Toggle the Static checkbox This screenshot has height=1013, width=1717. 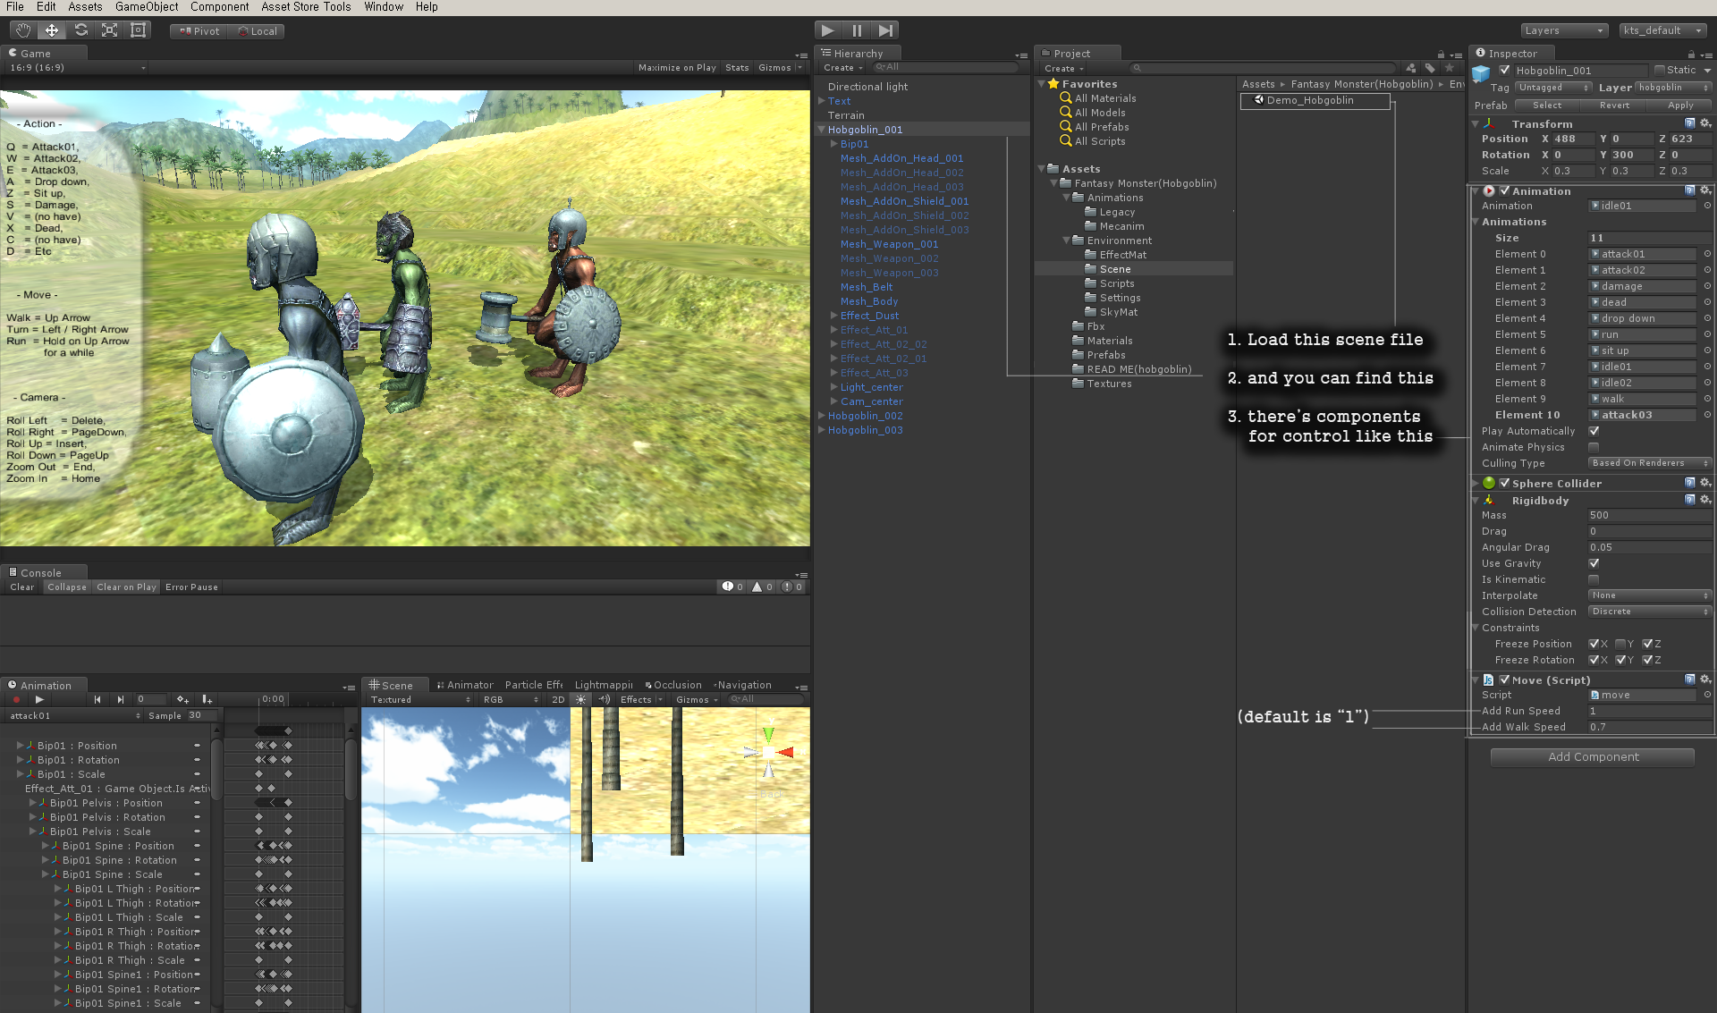pos(1660,71)
